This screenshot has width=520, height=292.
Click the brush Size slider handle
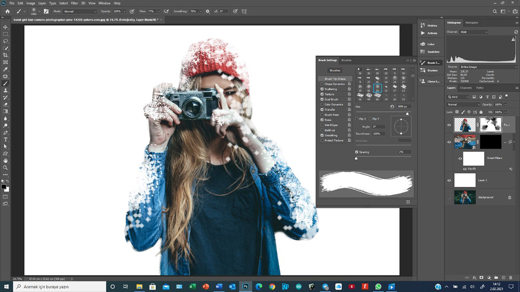[x=407, y=114]
